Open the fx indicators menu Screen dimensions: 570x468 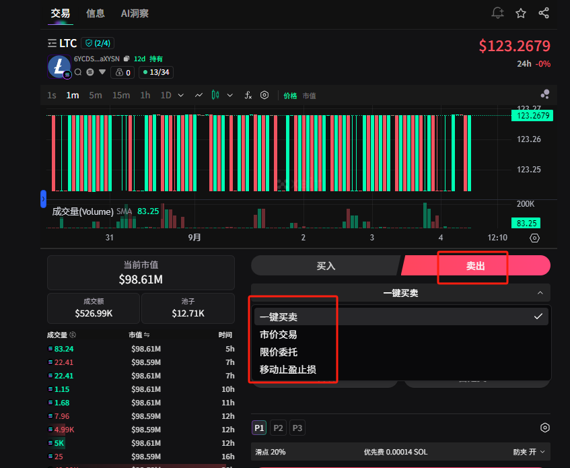coord(248,95)
